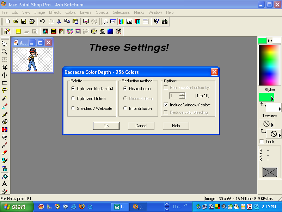Select Nearest color reduction method
This screenshot has width=282, height=212.
coord(137,89)
